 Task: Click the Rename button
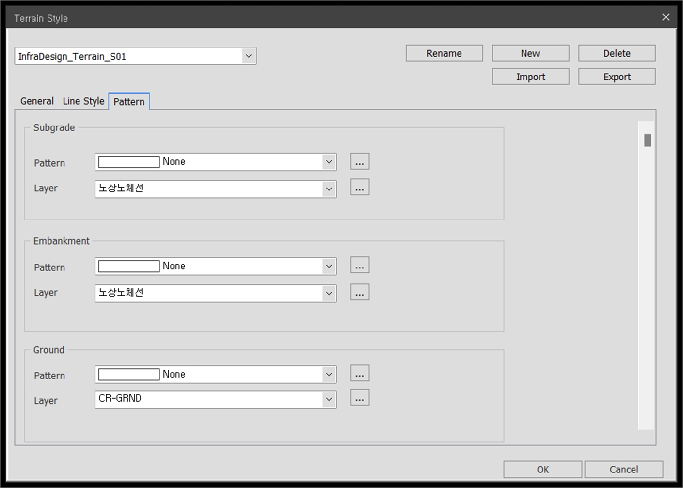point(444,53)
